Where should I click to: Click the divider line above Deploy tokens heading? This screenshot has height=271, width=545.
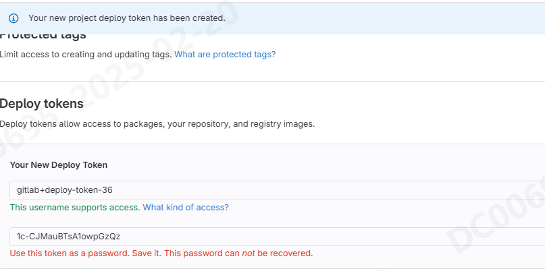pos(273,81)
